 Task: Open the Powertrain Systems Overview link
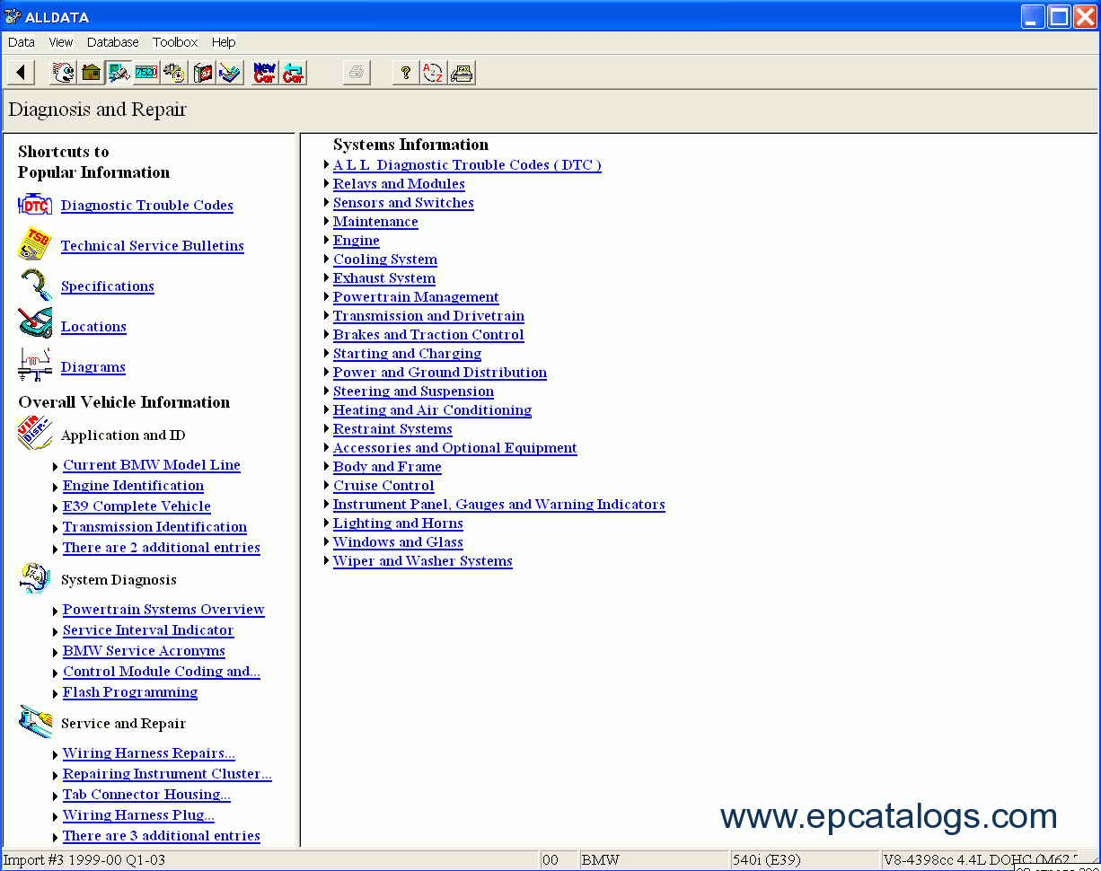(x=163, y=610)
